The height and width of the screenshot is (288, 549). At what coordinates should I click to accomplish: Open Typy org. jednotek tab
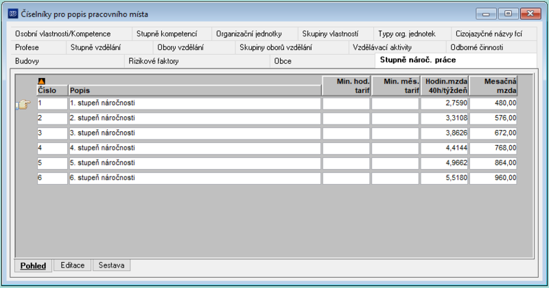(412, 34)
